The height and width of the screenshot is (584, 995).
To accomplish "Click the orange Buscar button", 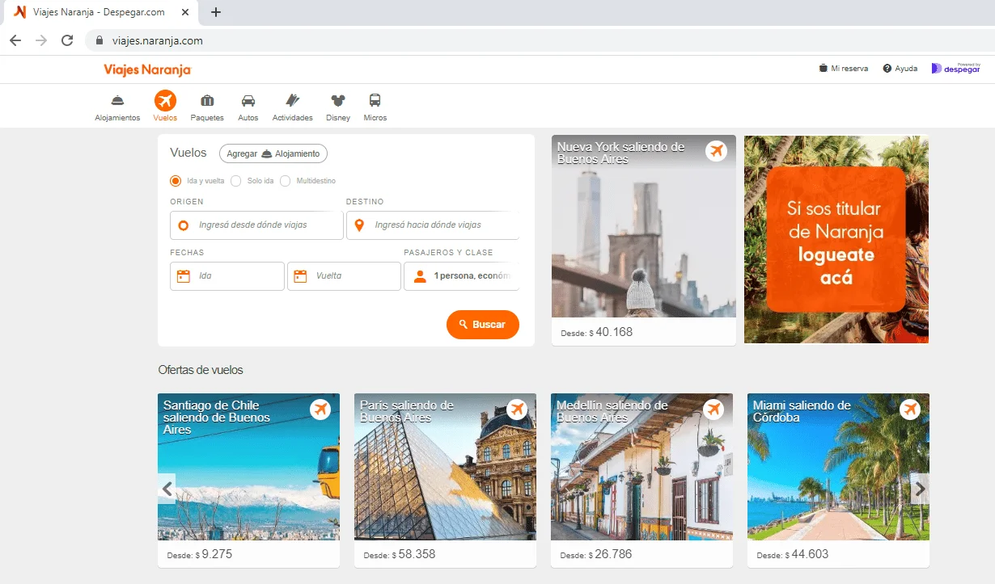I will click(x=483, y=324).
